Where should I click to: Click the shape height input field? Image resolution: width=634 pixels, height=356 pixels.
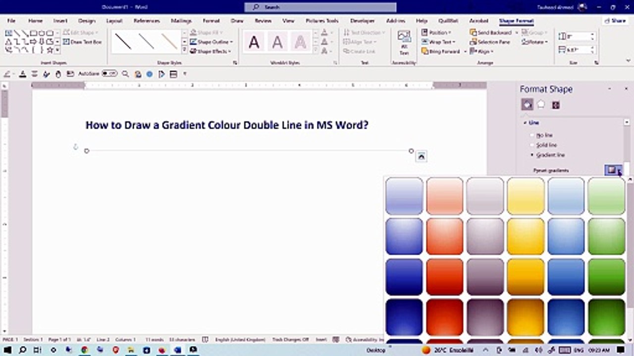click(x=581, y=37)
